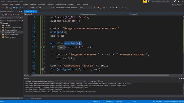Click the Find in Files toolbar icon
This screenshot has height=103, width=184.
coord(98,7)
